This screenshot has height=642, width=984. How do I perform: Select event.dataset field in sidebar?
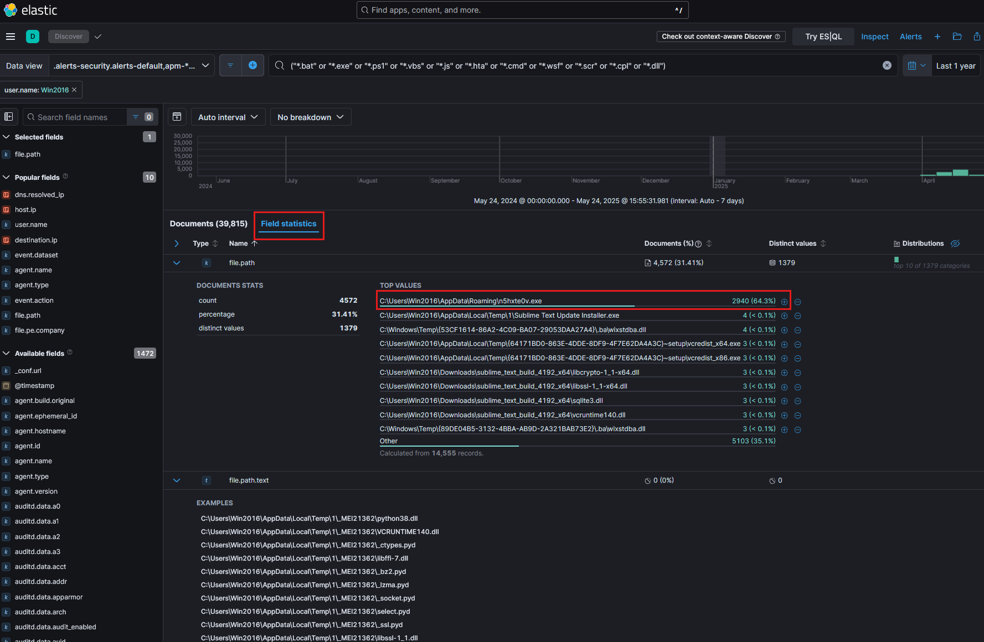click(37, 255)
